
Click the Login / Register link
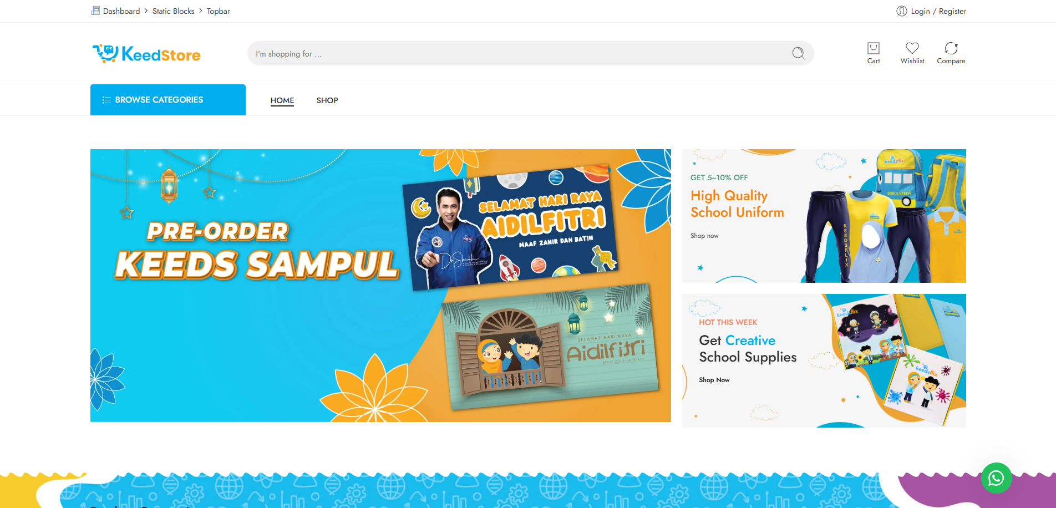click(x=938, y=11)
